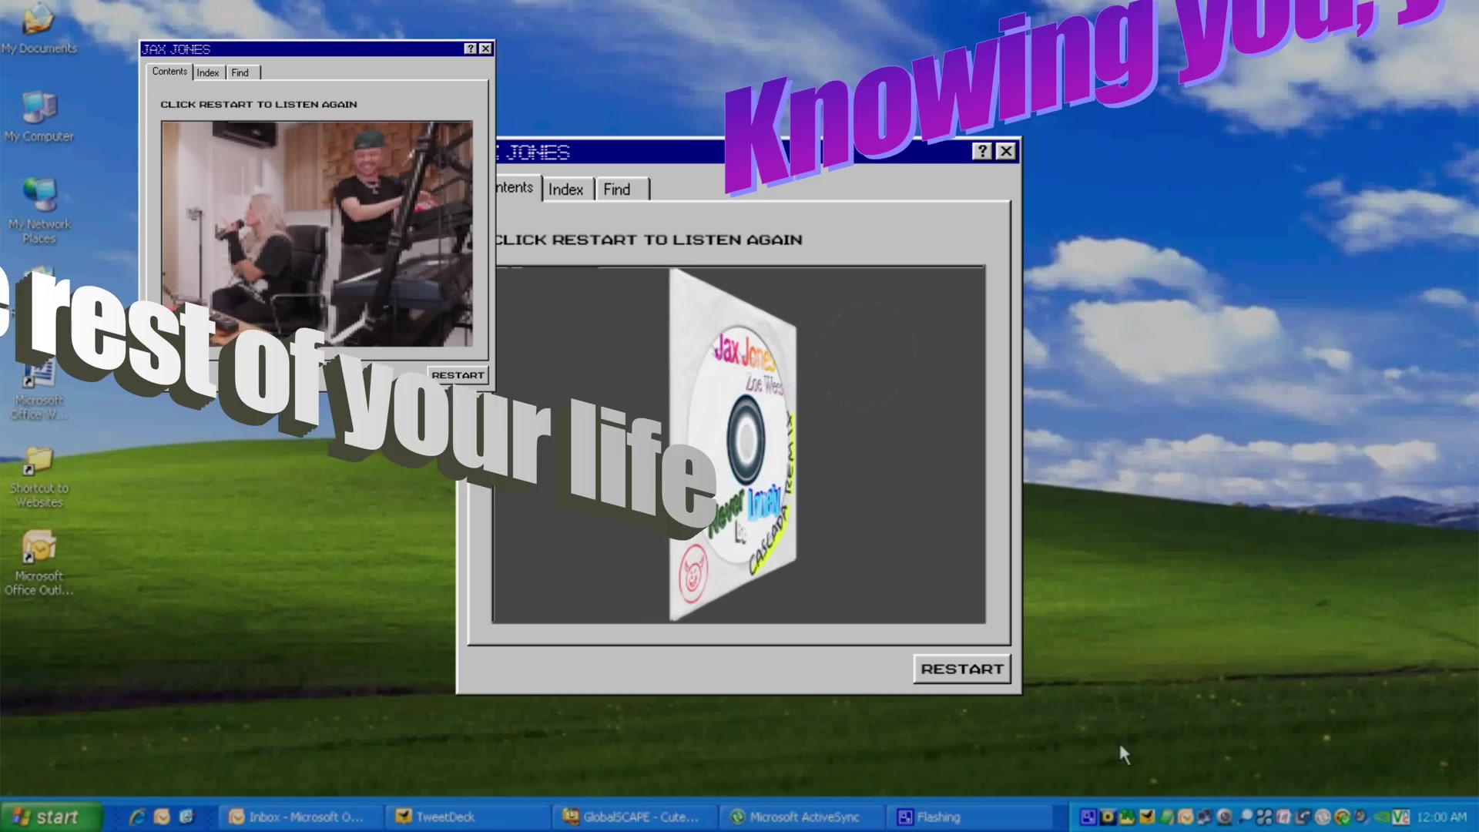Click the pink tray icon
The height and width of the screenshot is (832, 1479).
pos(1283,817)
